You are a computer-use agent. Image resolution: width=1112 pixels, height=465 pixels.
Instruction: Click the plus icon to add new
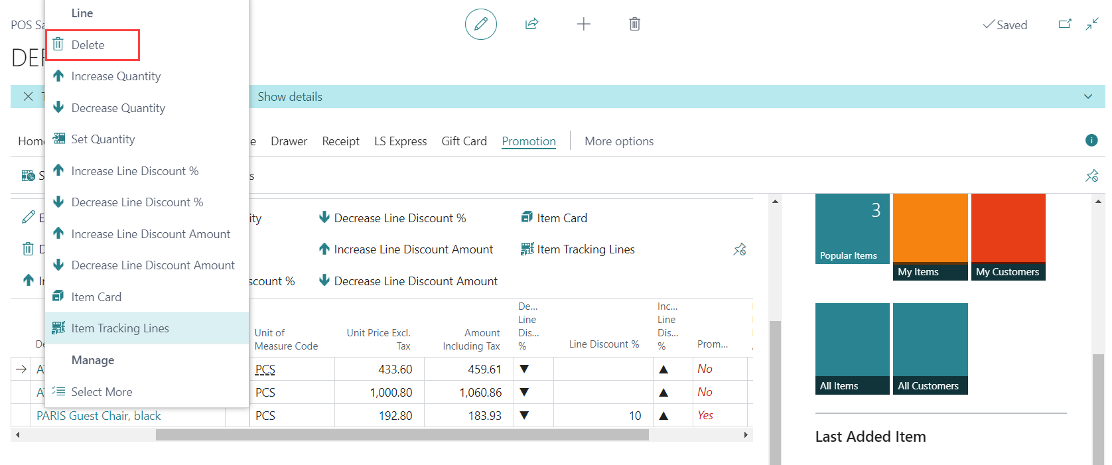[x=583, y=25]
